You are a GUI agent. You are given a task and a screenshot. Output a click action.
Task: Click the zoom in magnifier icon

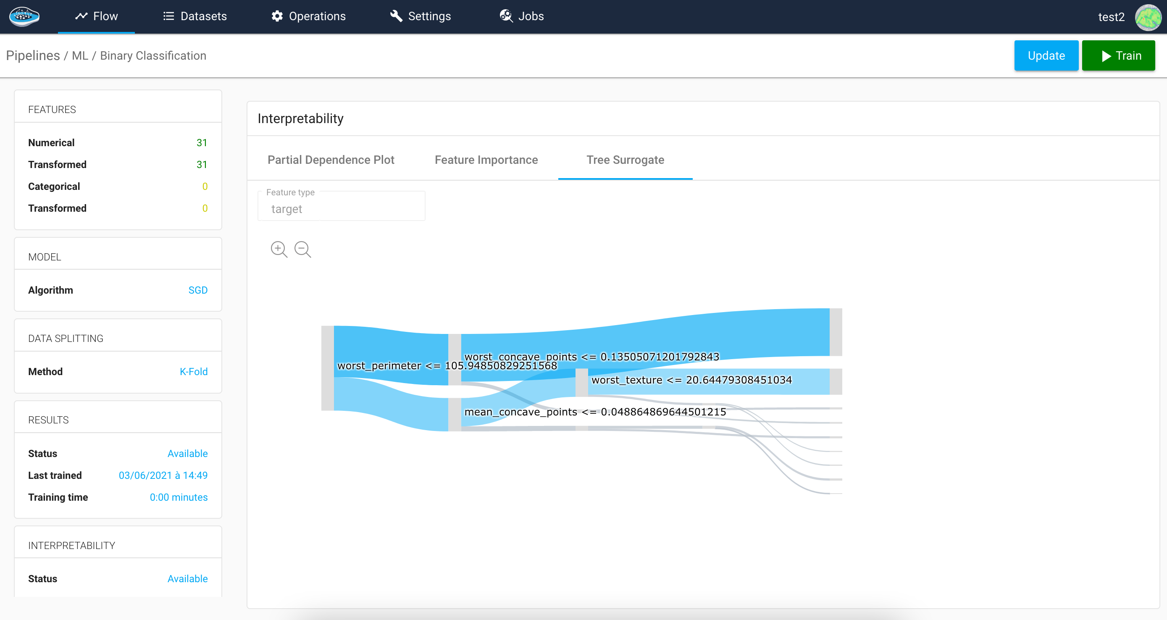point(279,249)
